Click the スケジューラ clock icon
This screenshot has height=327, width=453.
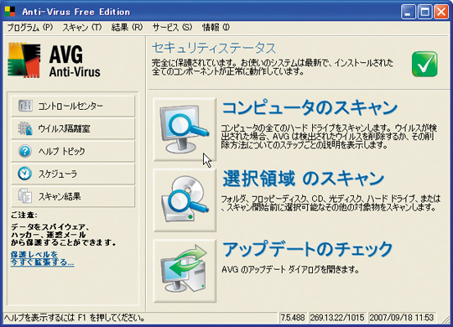25,174
